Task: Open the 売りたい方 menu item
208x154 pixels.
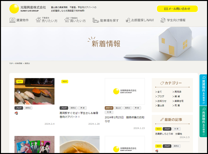Action: coord(46,20)
